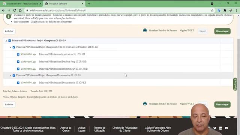Open the bottom Opções WGET link
Screen dimensions: 240x135
coord(187,104)
